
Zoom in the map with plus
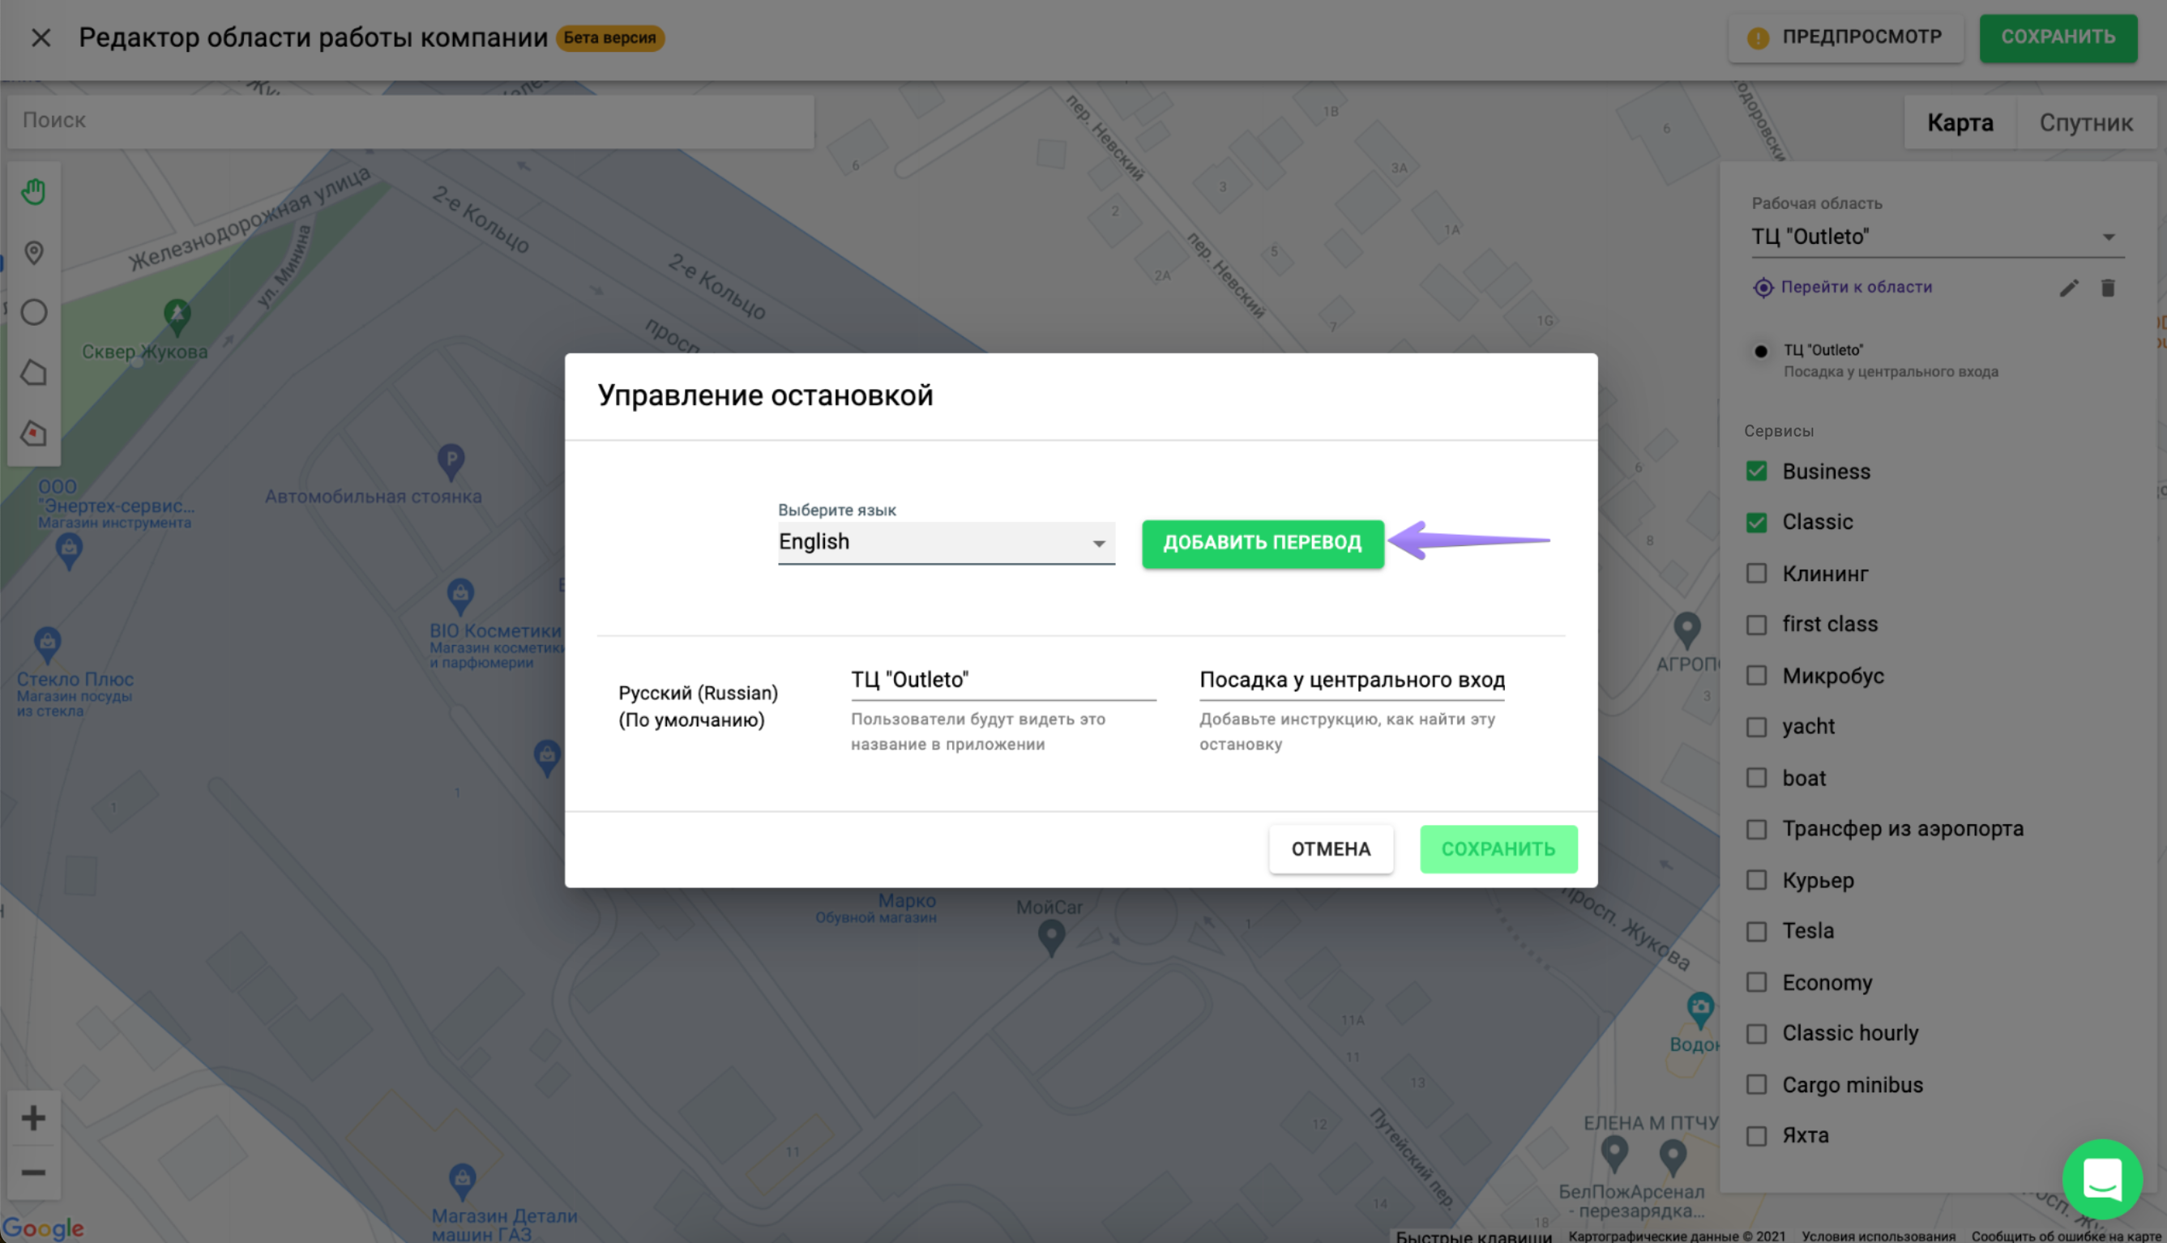click(x=33, y=1117)
